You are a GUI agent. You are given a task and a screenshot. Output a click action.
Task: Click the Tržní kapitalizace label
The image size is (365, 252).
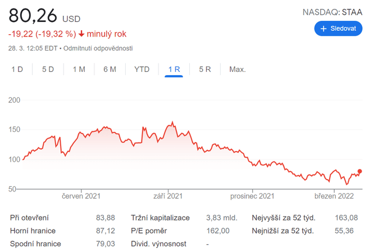pos(160,218)
